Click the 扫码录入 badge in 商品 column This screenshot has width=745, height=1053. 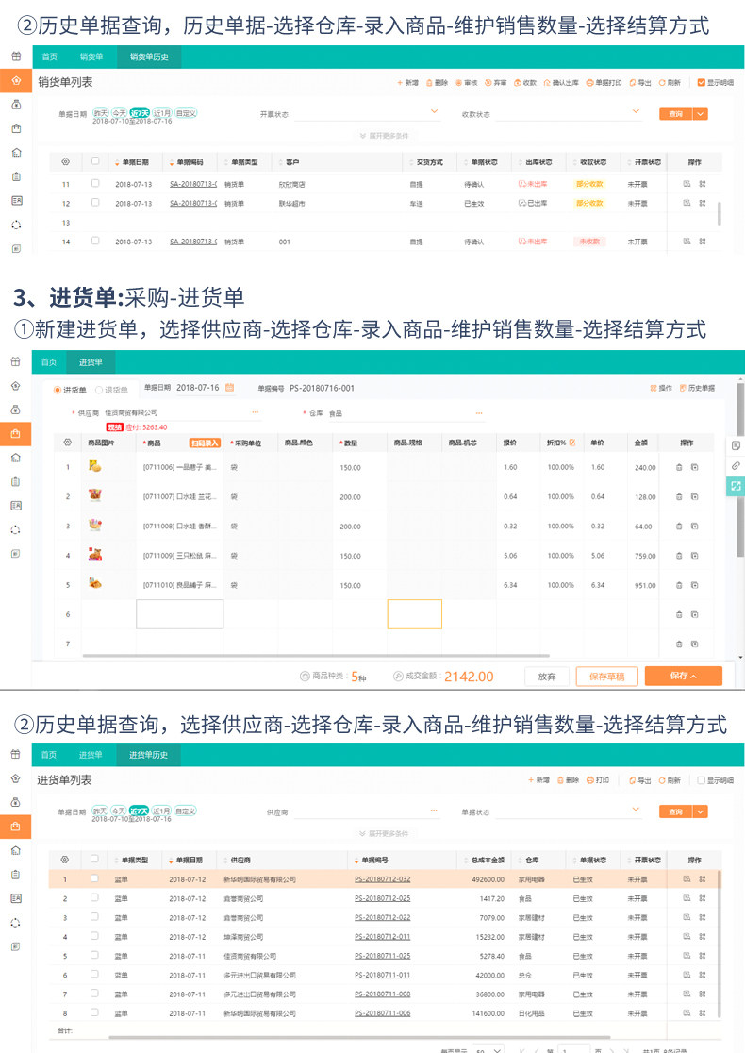(x=204, y=443)
